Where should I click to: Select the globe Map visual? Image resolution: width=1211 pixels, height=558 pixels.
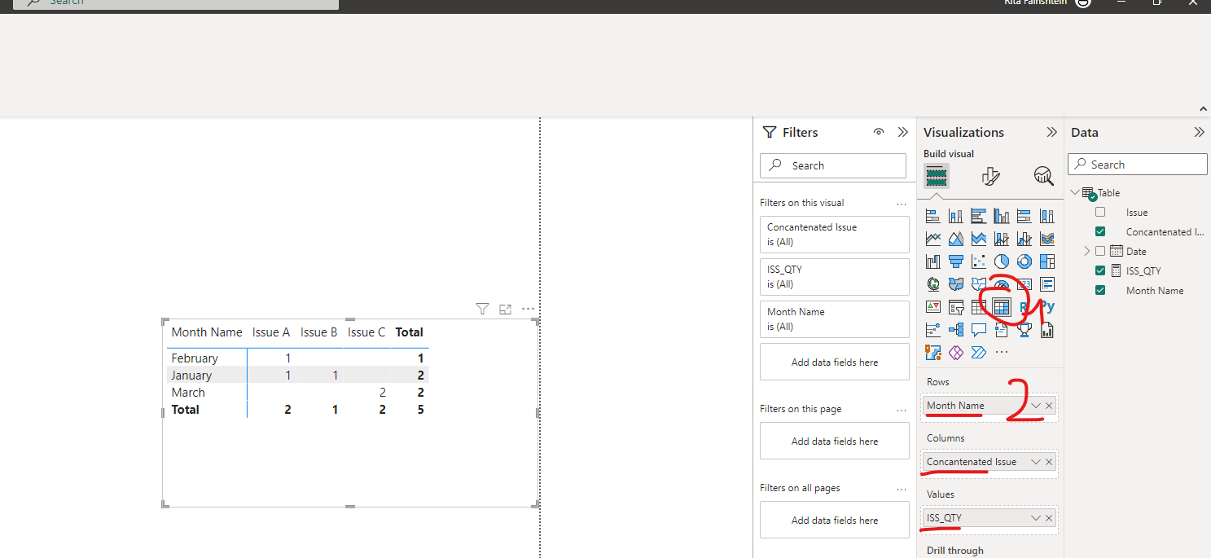pos(933,284)
